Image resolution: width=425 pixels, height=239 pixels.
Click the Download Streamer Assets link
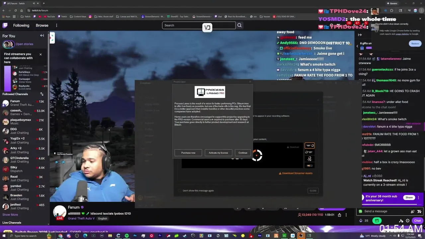(296, 173)
